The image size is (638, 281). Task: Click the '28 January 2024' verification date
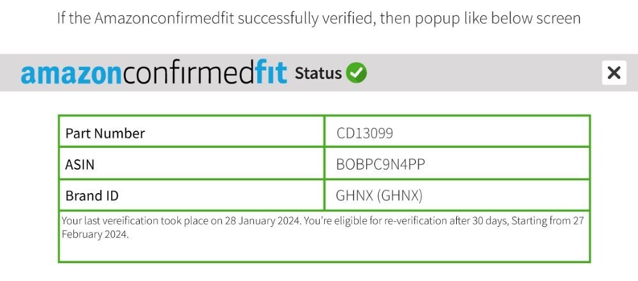262,222
